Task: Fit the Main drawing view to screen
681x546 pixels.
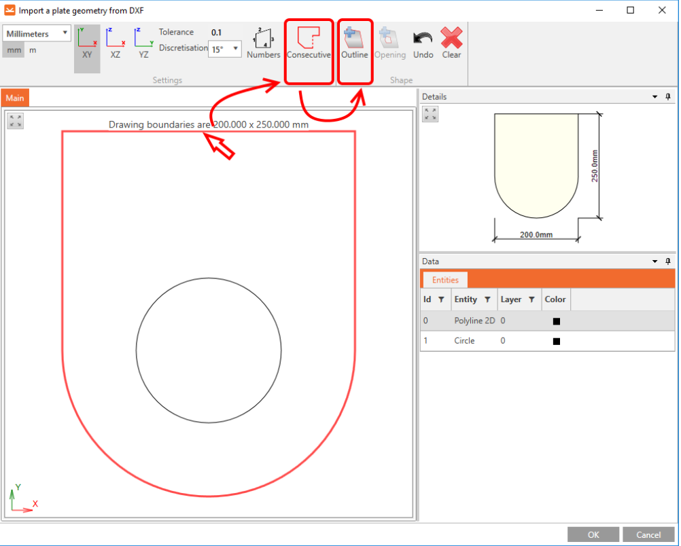Action: (16, 121)
